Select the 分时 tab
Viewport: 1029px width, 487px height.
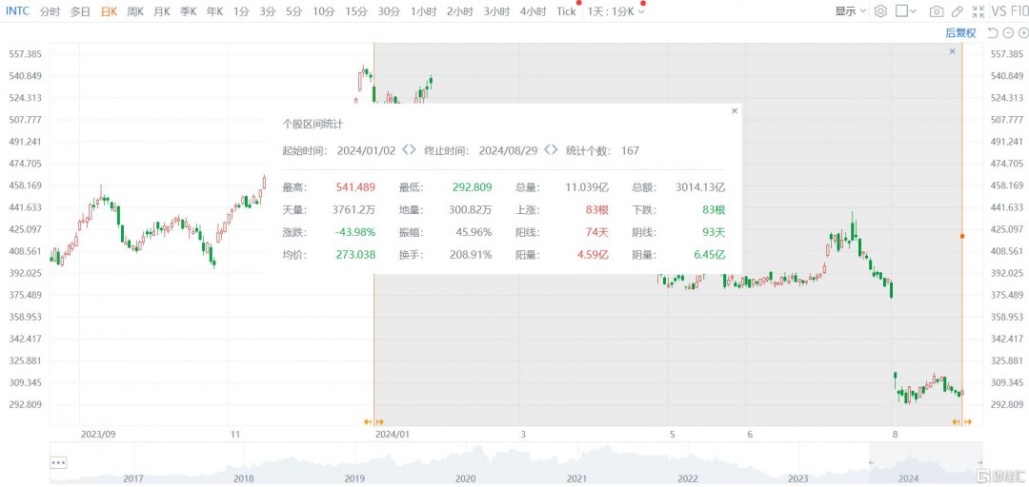pos(50,11)
